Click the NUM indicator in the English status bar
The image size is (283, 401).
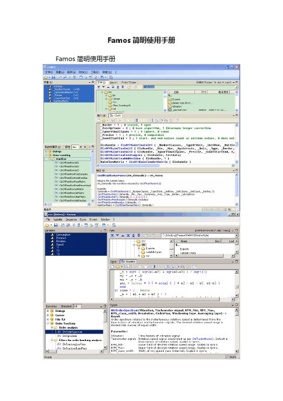[x=232, y=357]
